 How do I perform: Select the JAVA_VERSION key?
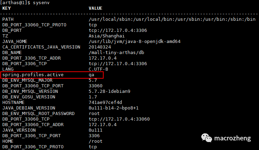point(19,130)
